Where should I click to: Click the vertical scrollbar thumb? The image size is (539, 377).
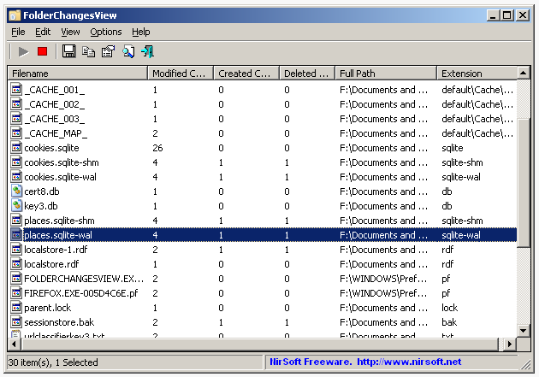[524, 183]
